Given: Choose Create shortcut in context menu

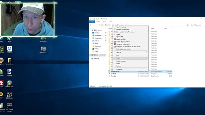Looking at the screenshot, I should point(131,61).
